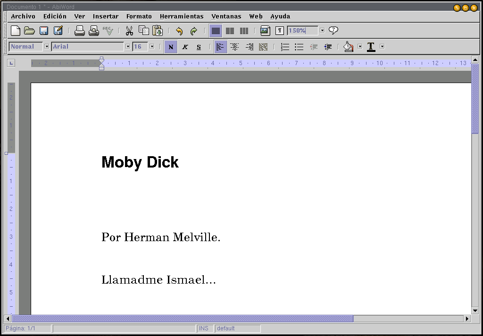Click the help speech bubble icon

coord(333,30)
